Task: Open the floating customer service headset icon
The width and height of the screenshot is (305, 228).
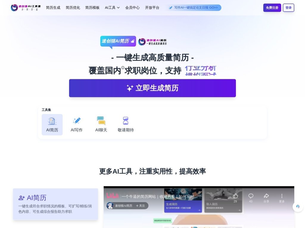Action: (x=298, y=207)
